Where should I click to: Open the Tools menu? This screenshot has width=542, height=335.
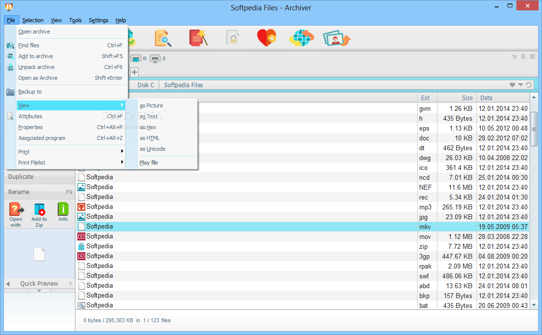[x=75, y=20]
